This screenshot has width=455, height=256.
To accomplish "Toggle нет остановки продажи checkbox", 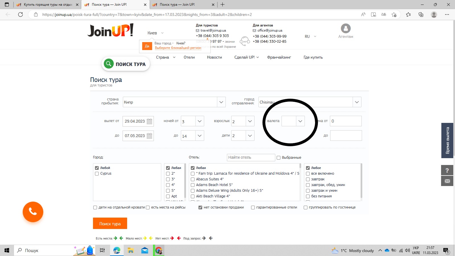I will (x=200, y=207).
